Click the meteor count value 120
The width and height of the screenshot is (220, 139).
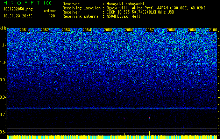tap(52, 16)
